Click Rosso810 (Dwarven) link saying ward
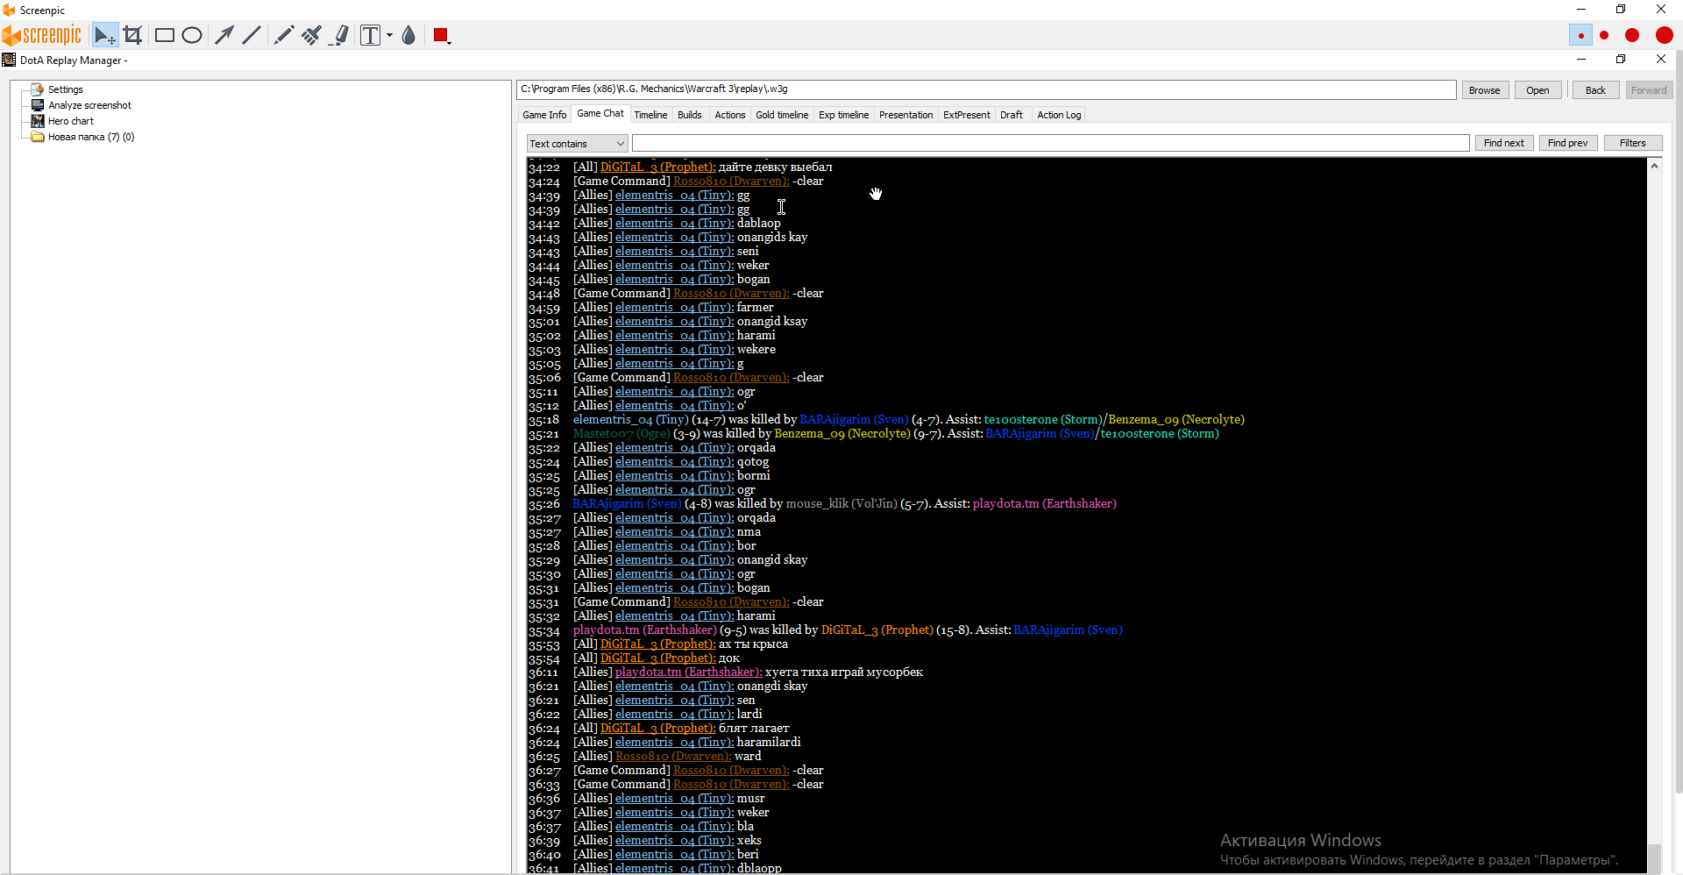 [x=673, y=756]
